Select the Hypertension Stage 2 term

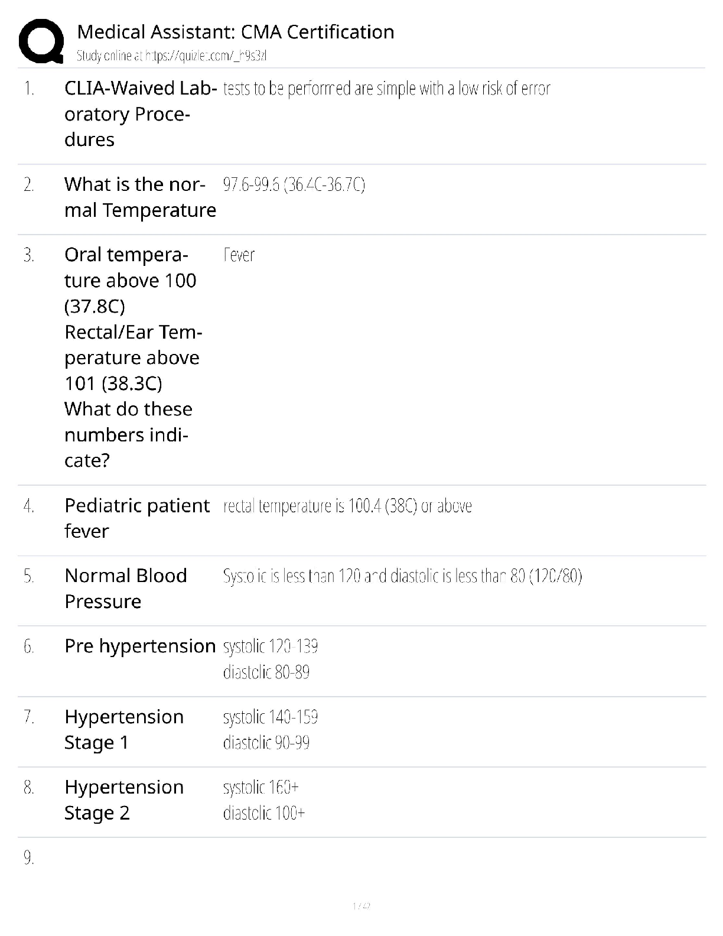(x=124, y=799)
